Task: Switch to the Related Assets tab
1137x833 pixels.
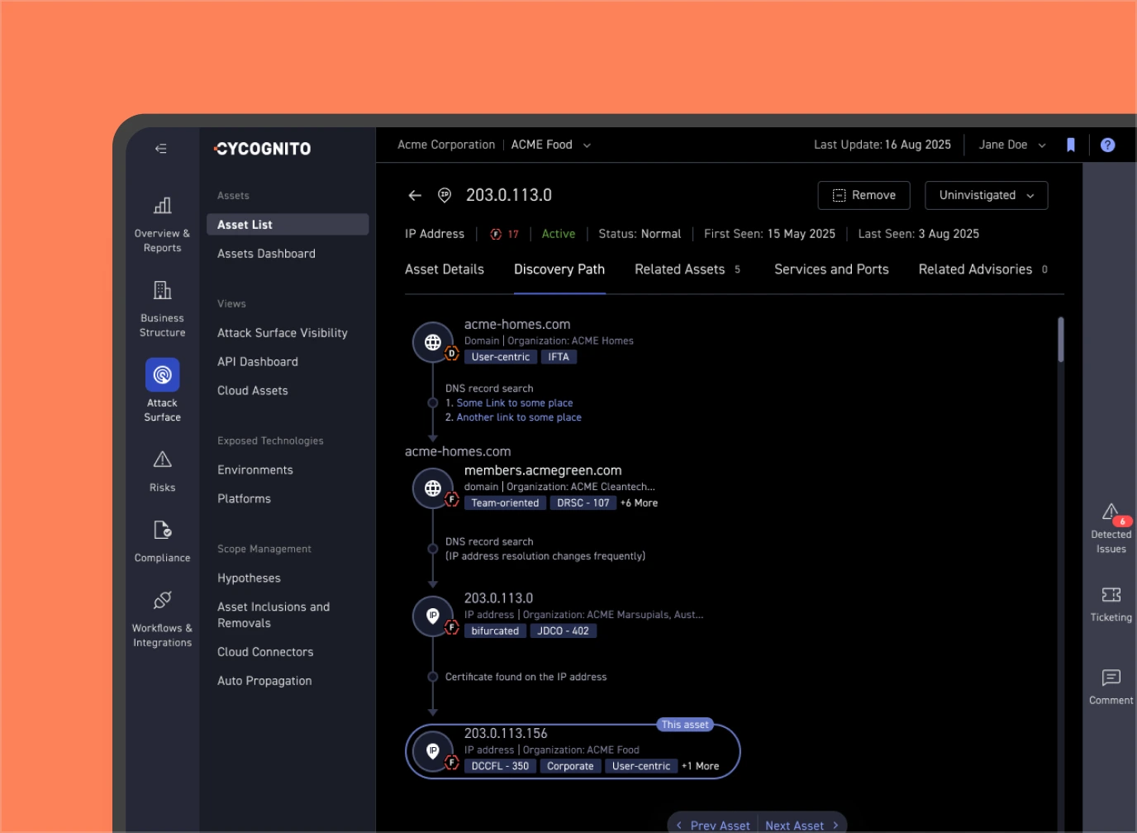Action: (680, 269)
